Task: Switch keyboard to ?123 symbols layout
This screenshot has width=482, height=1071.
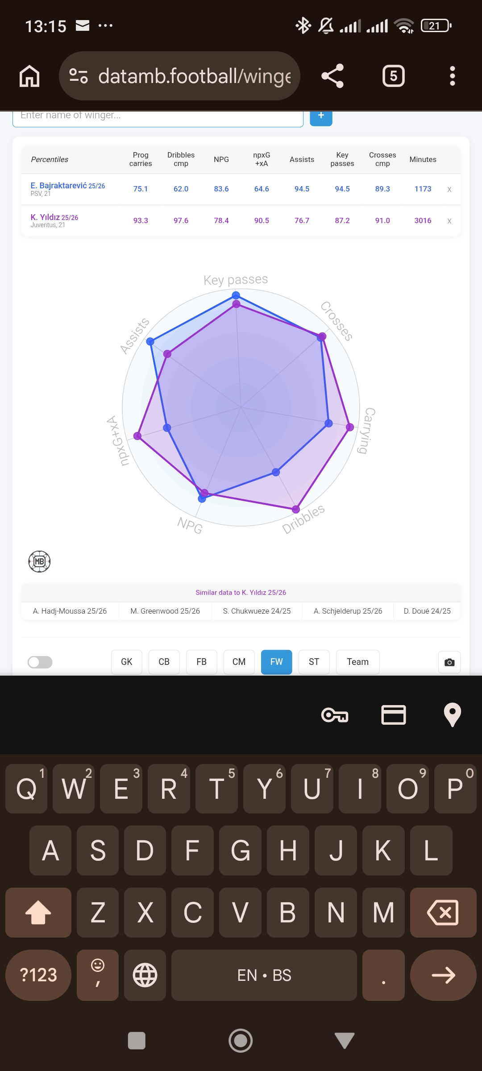Action: tap(38, 975)
